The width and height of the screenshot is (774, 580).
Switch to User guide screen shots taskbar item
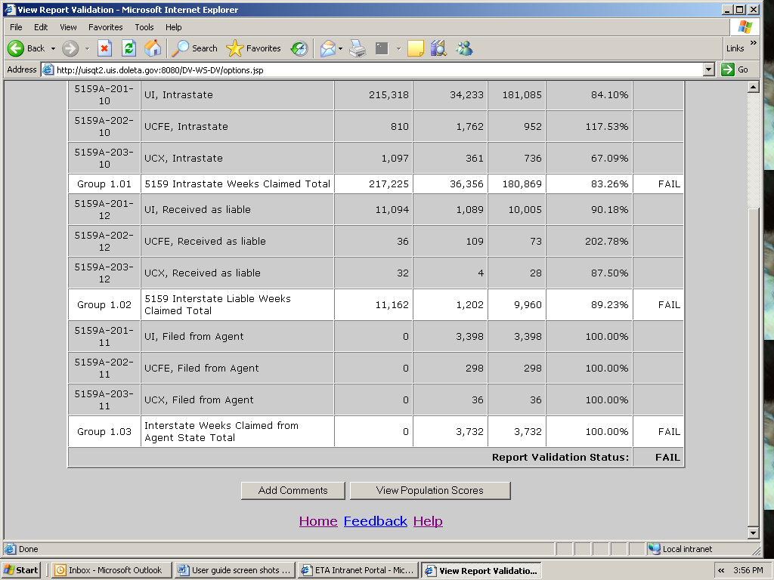point(236,570)
